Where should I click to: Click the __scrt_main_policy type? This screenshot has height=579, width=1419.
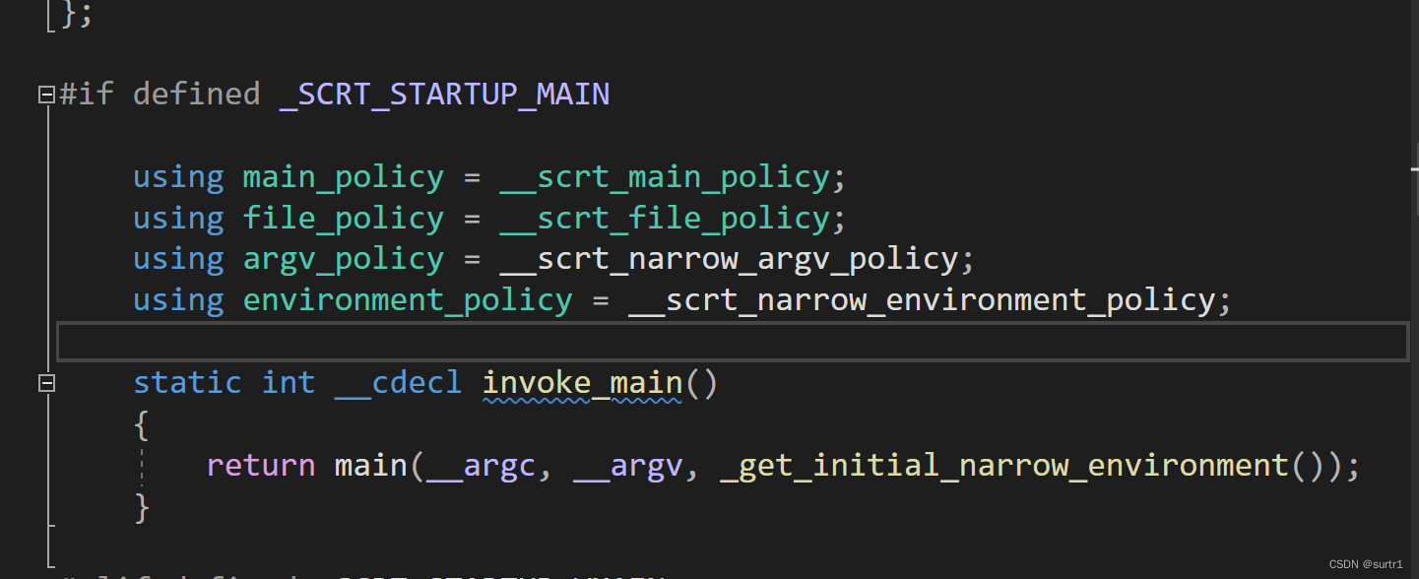pyautogui.click(x=665, y=178)
